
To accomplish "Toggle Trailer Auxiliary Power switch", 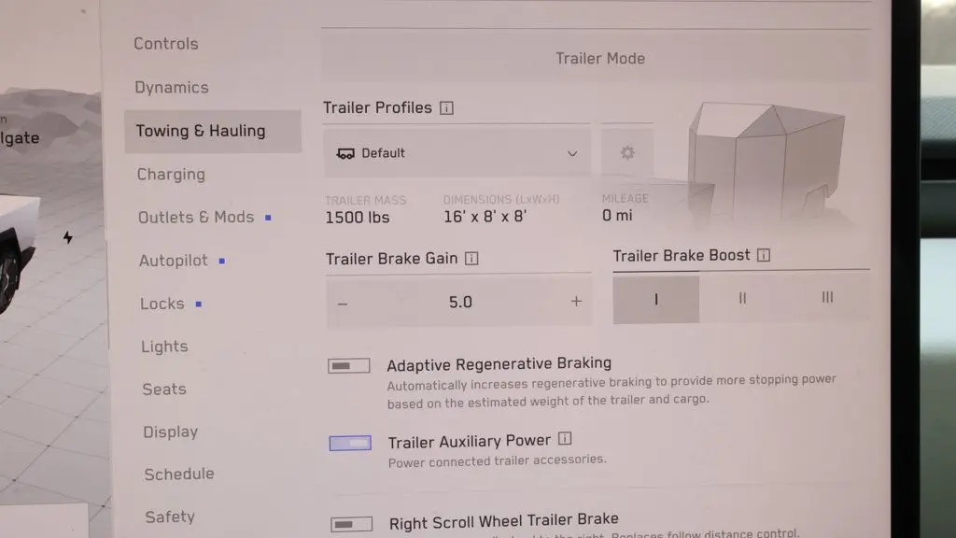I will click(350, 443).
